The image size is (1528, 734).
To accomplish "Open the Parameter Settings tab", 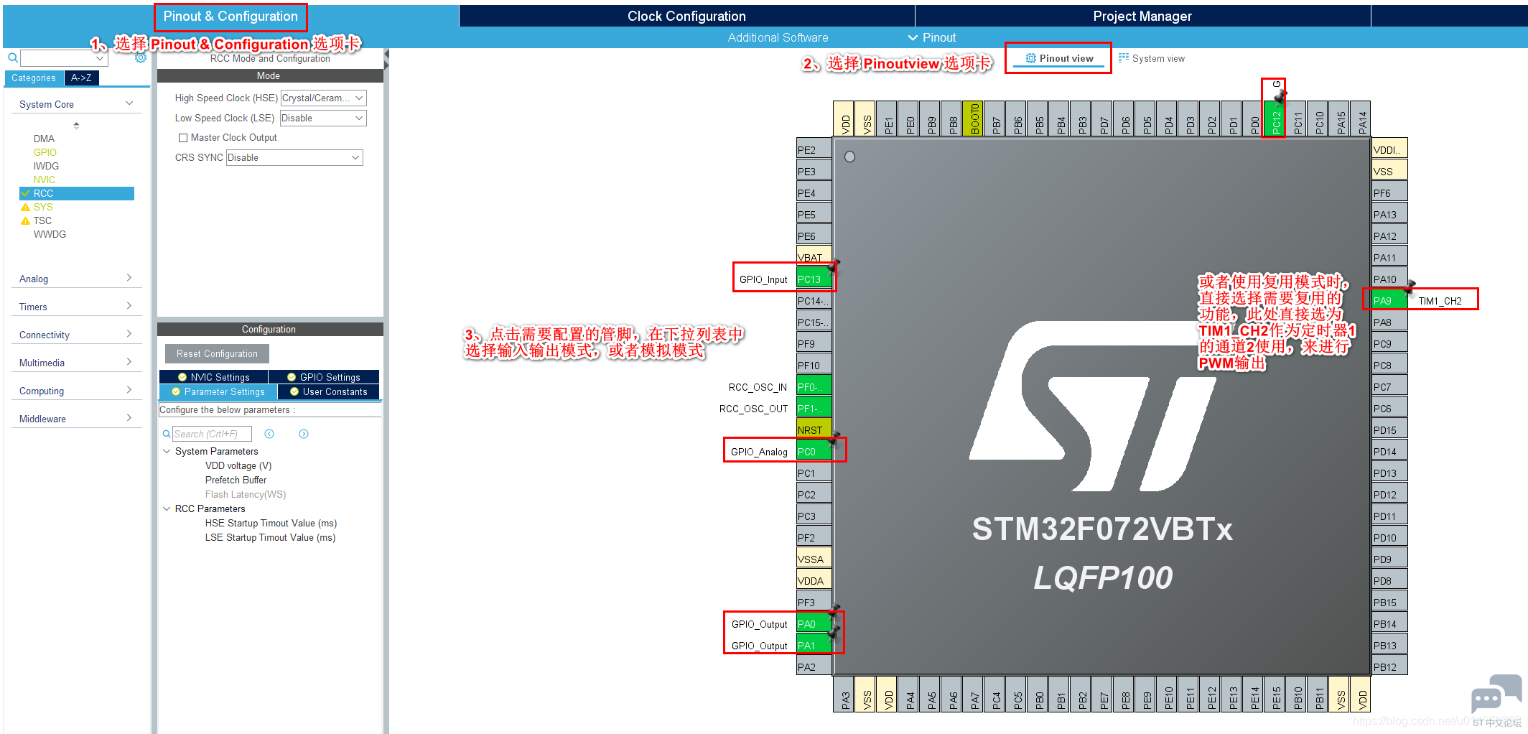I will coord(218,391).
